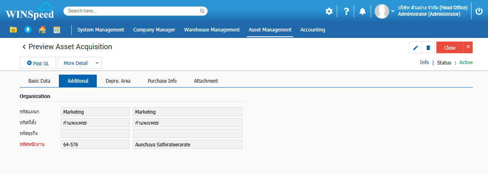Expand the More Detail dropdown arrow
The image size is (488, 175).
click(97, 63)
